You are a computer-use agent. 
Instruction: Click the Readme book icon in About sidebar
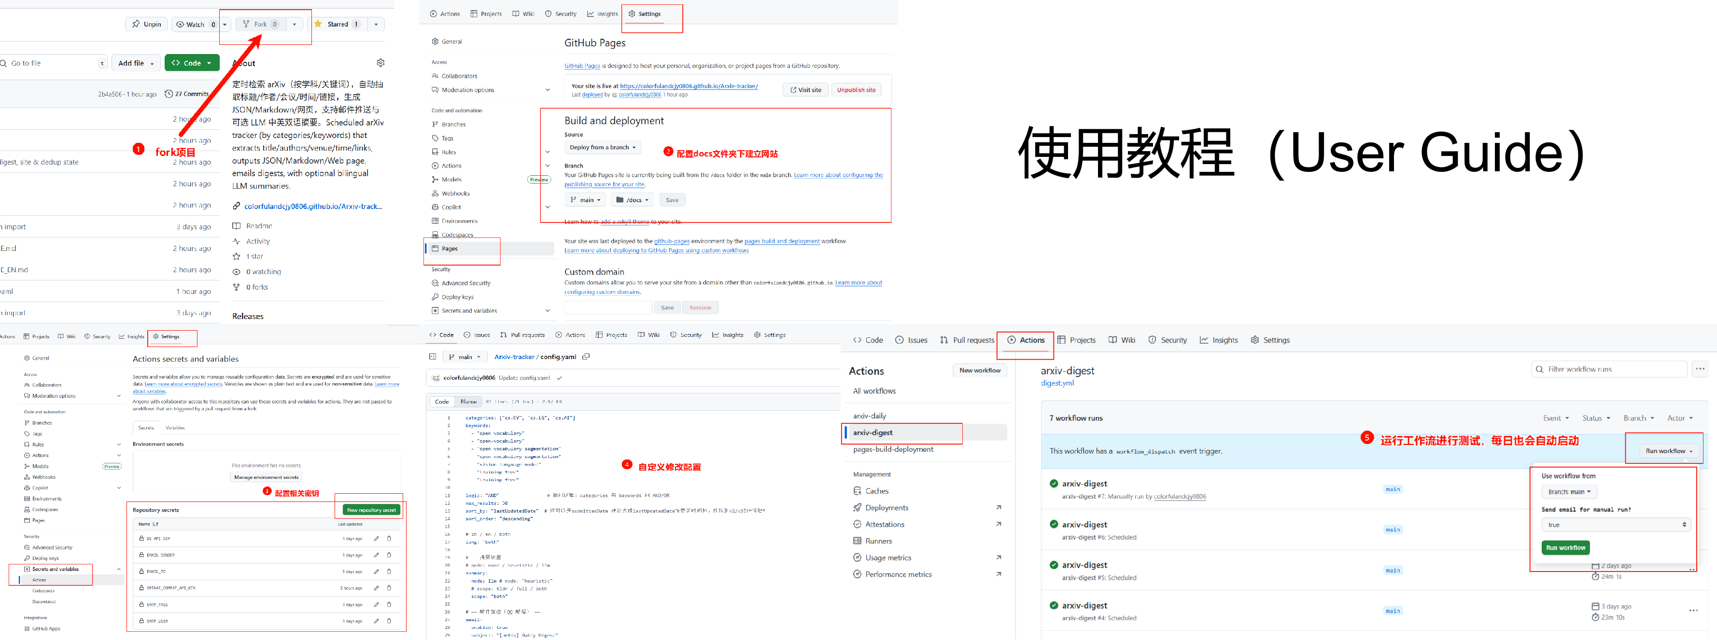point(237,226)
